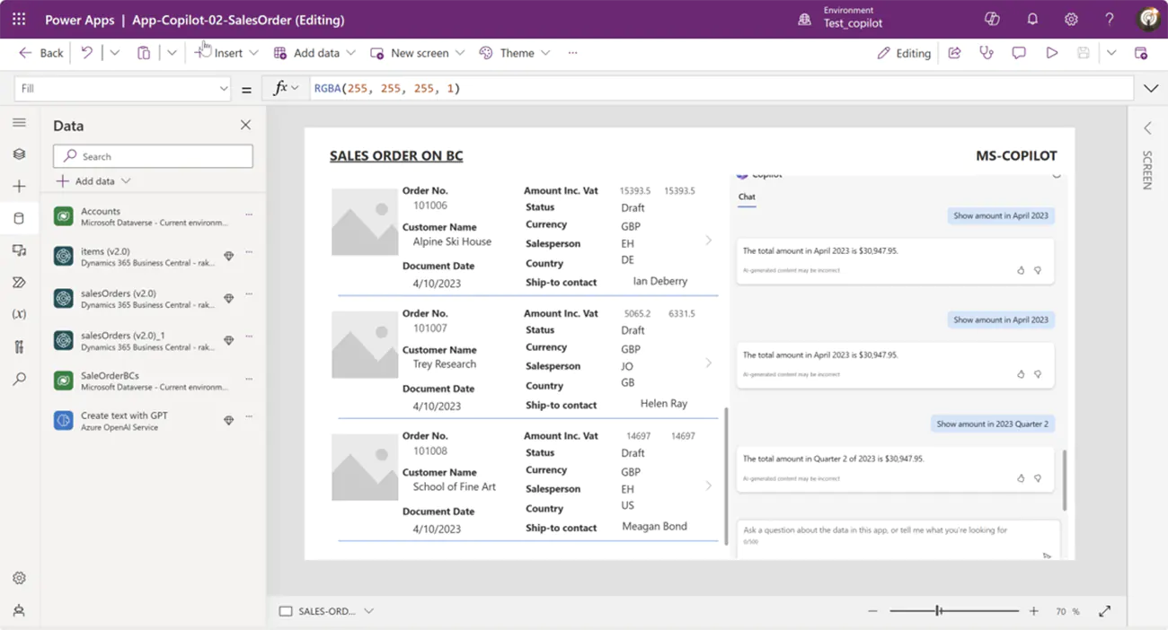Screen dimensions: 1168x630
Task: Open Add data in the toolbar
Action: (314, 53)
